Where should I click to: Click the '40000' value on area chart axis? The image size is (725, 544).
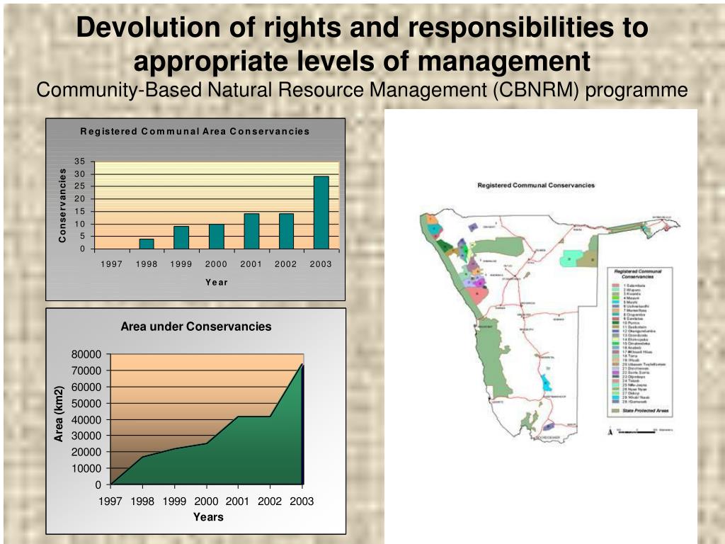(86, 420)
